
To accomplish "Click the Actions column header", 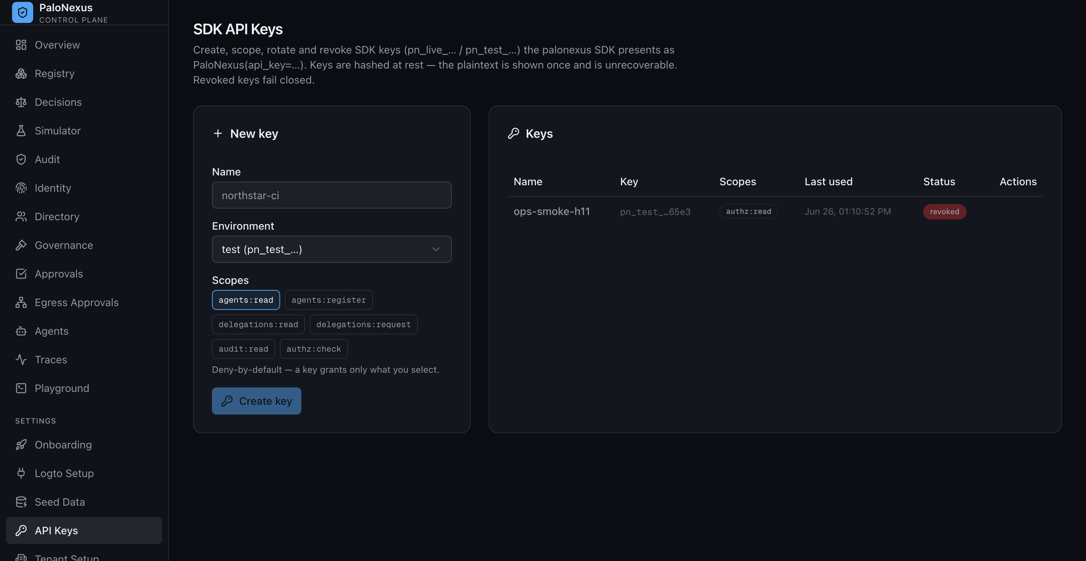I will pyautogui.click(x=1018, y=181).
